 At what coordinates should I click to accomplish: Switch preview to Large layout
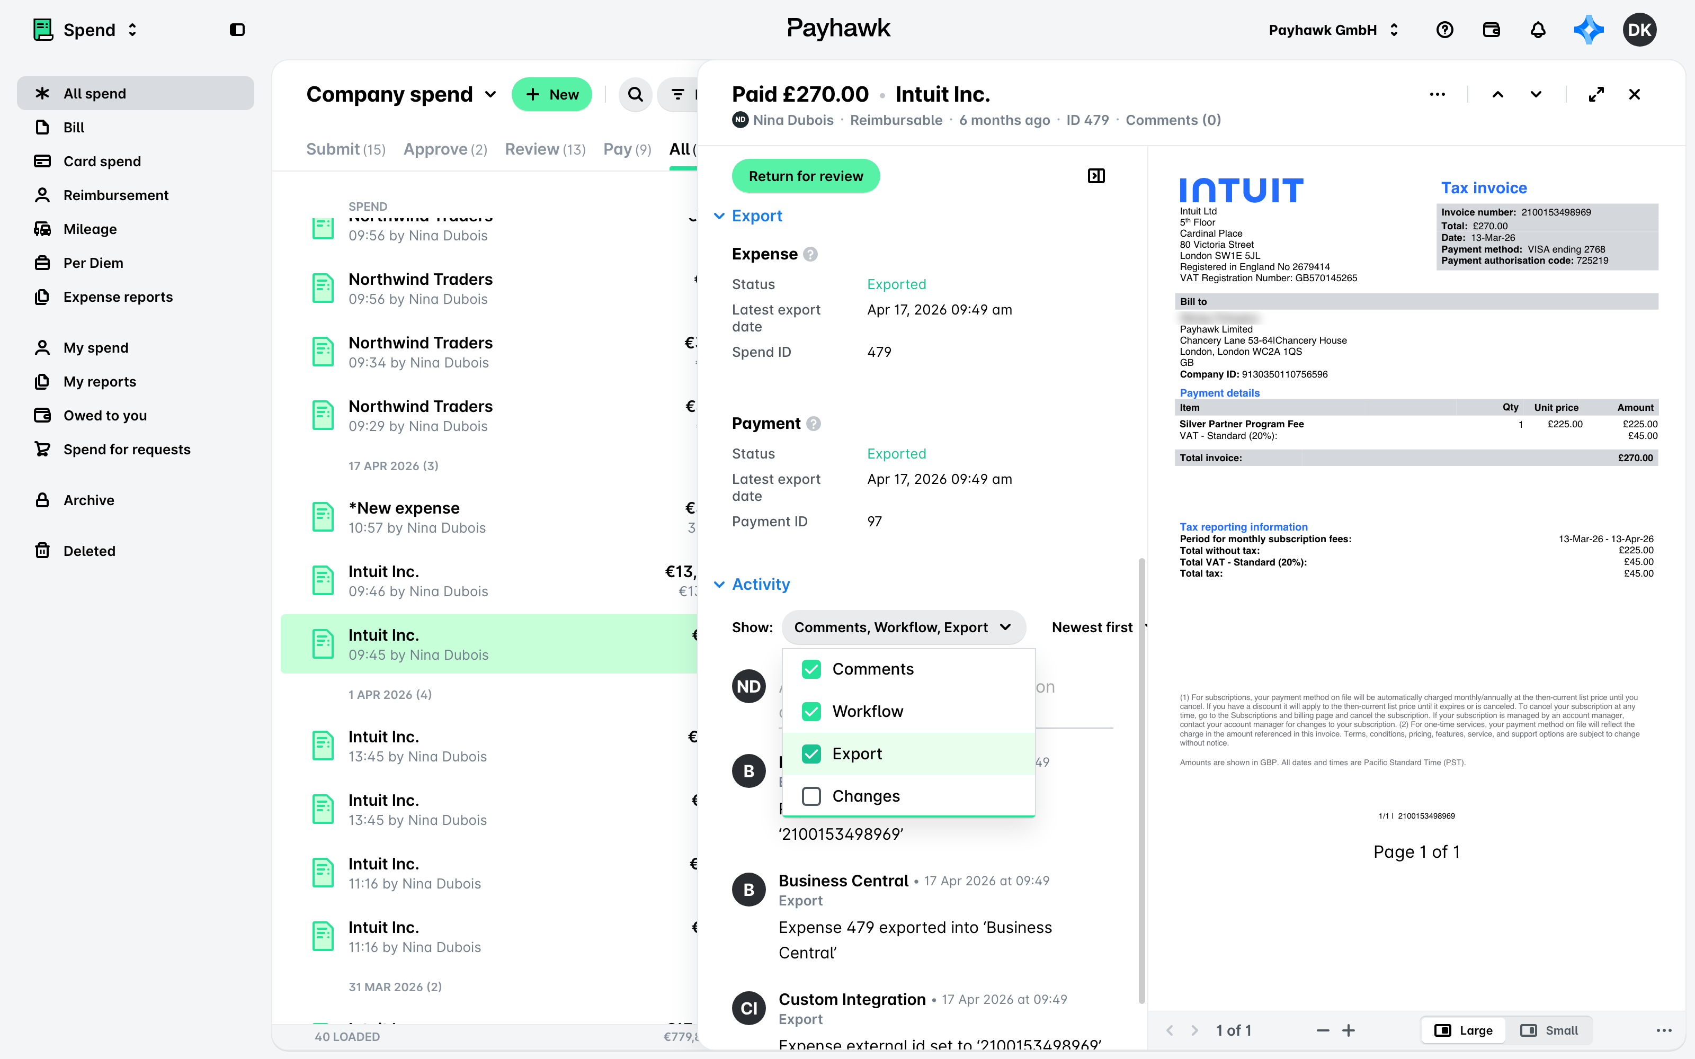pos(1463,1030)
